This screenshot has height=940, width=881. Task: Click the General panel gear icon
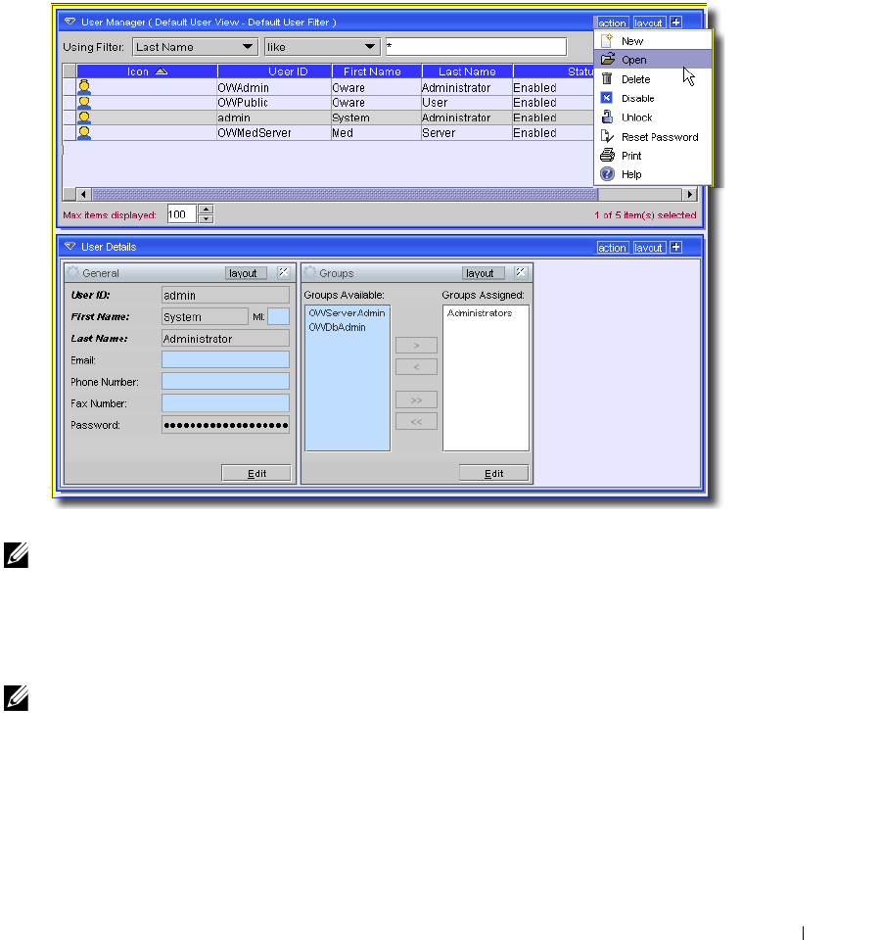coord(73,273)
